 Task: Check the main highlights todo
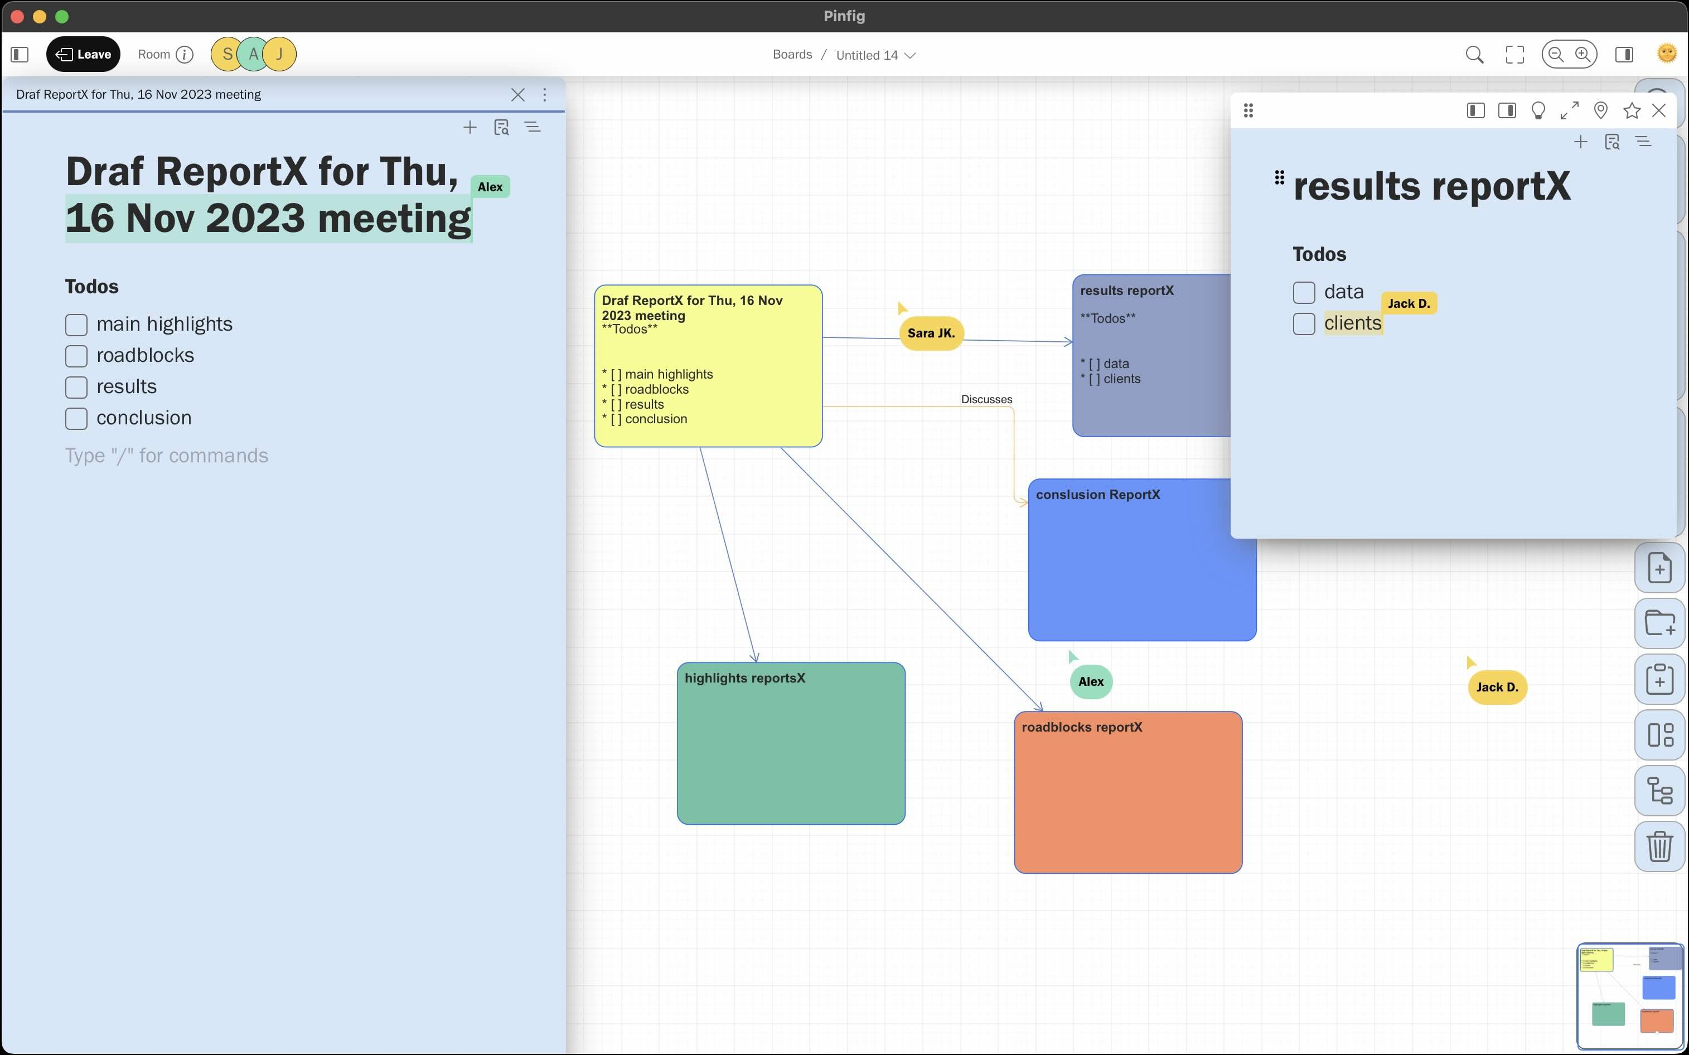[76, 325]
